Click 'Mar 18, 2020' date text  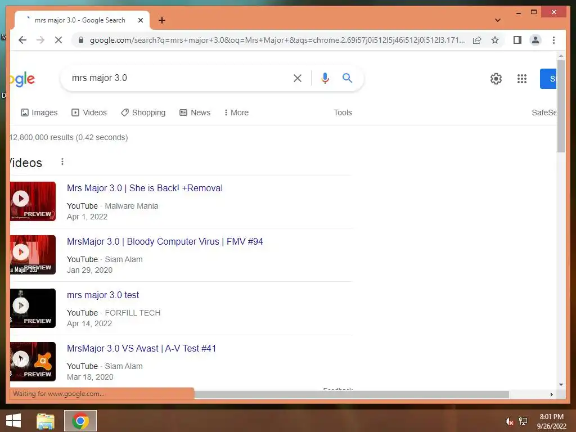(90, 377)
